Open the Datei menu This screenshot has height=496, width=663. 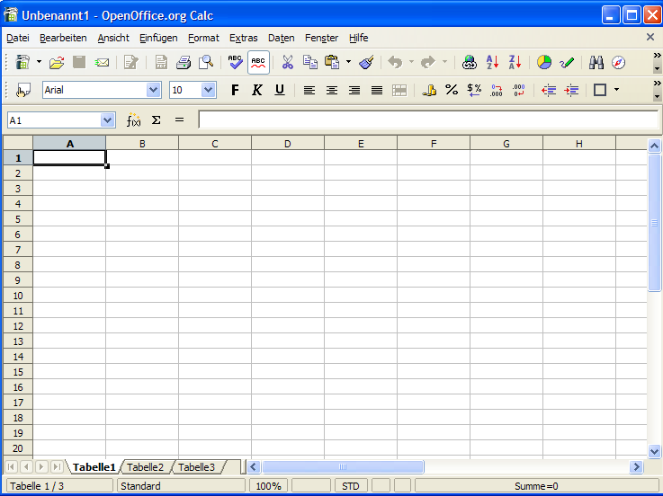click(18, 38)
